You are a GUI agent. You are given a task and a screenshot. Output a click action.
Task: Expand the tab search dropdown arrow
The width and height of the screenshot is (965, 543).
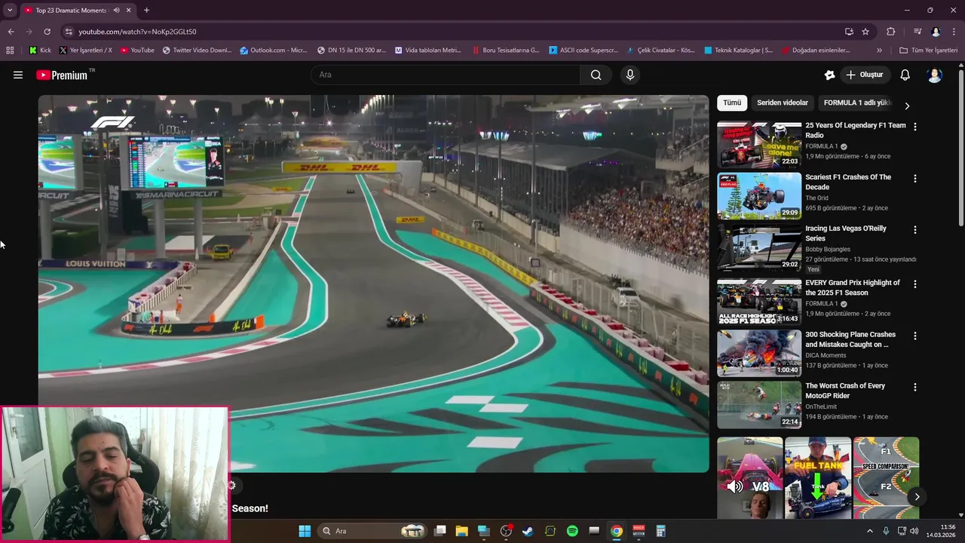[x=10, y=11]
